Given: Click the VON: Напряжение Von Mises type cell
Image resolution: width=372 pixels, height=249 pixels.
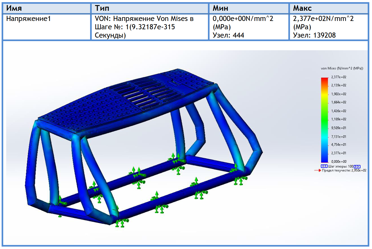Looking at the screenshot, I should coord(150,27).
